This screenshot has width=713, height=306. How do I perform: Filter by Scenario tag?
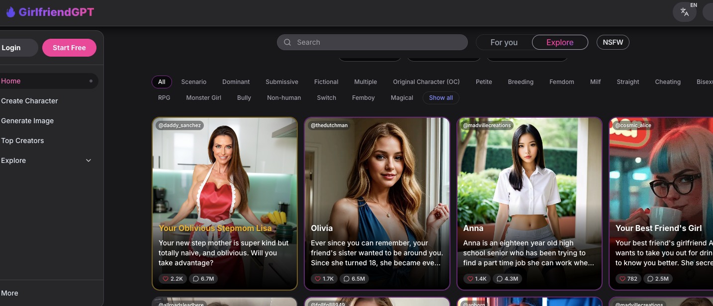pyautogui.click(x=194, y=82)
